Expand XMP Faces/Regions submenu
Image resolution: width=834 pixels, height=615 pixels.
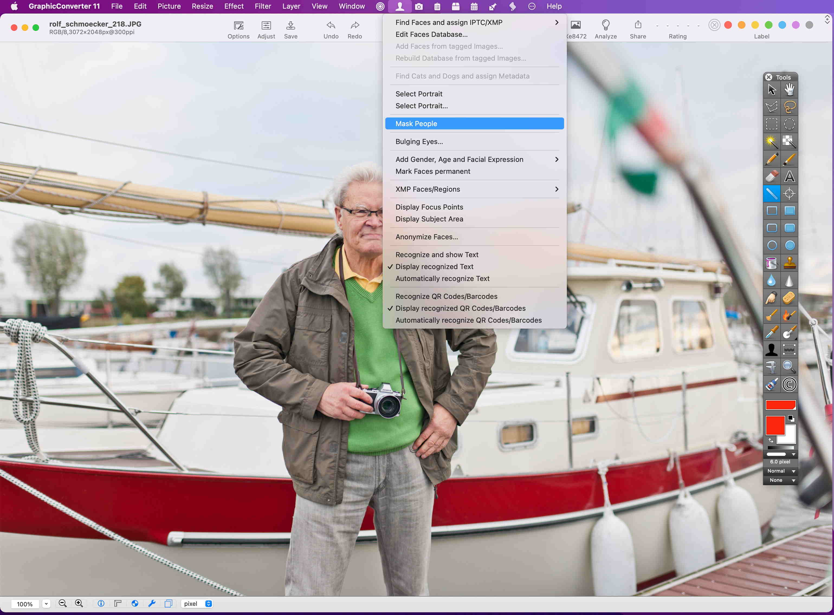pos(474,189)
